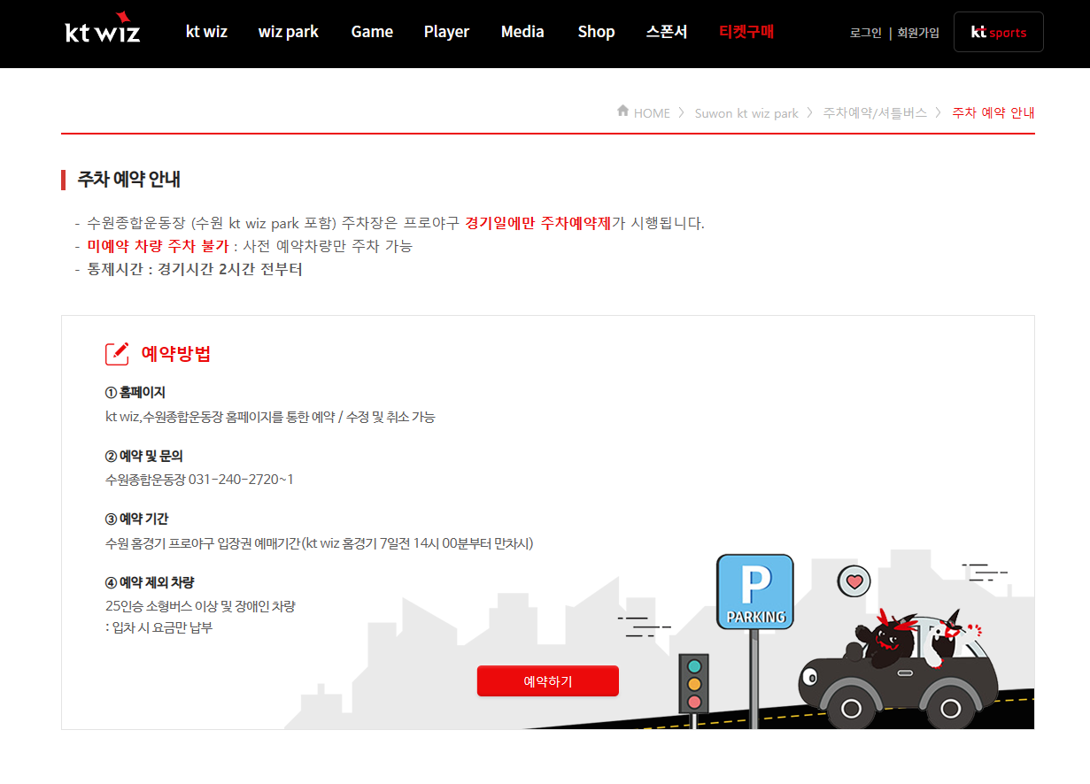Click the 예약방법 pencil note icon
This screenshot has width=1090, height=784.
coord(117,354)
